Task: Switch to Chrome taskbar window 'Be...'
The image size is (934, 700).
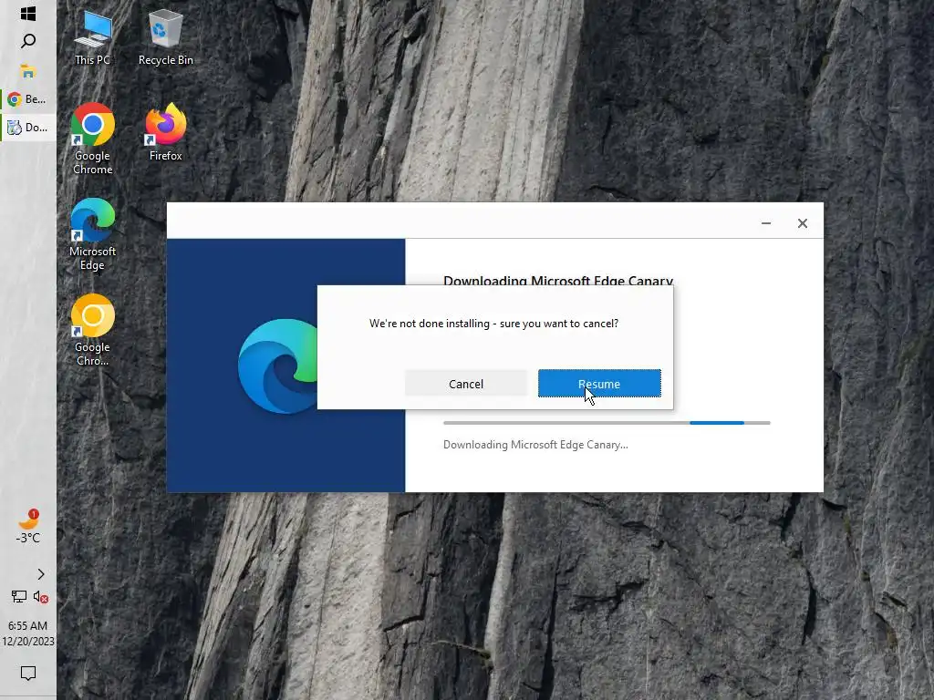Action: 28,98
